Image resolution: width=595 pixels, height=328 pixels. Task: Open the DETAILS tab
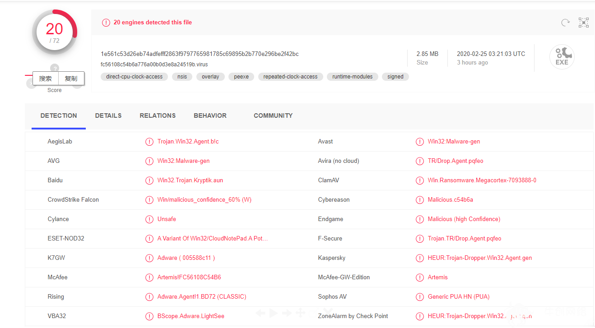coord(108,116)
